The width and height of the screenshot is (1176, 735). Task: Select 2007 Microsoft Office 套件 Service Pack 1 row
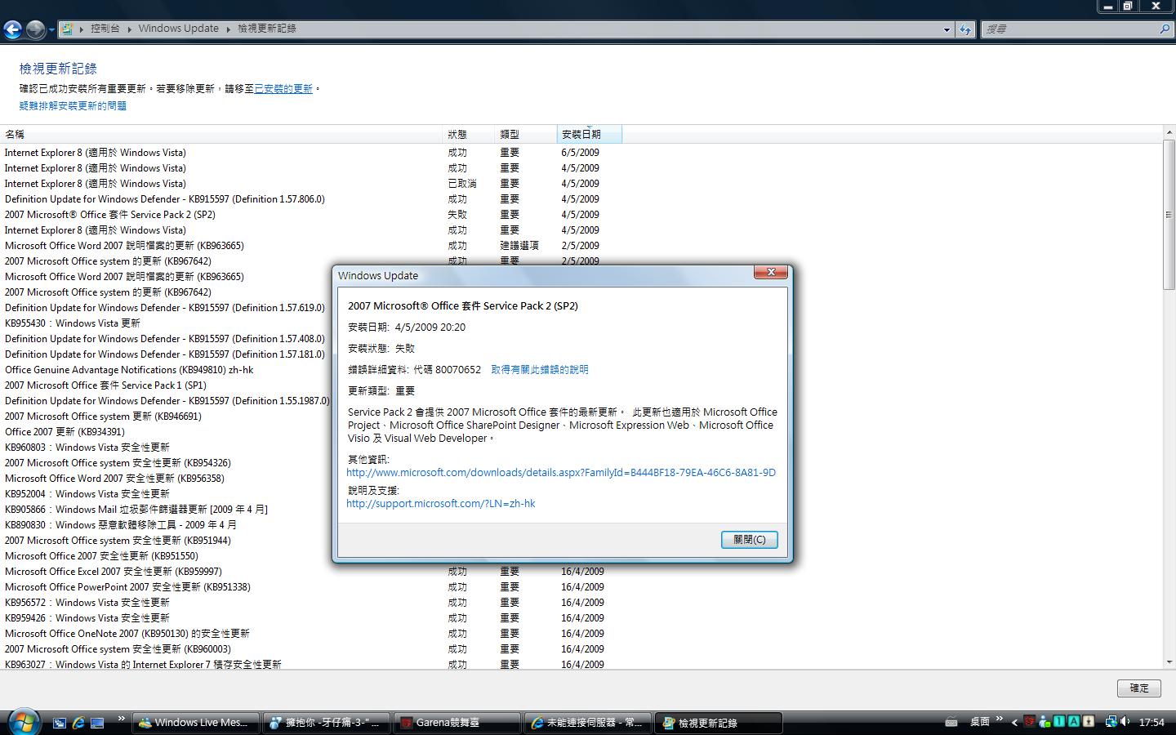tap(105, 385)
